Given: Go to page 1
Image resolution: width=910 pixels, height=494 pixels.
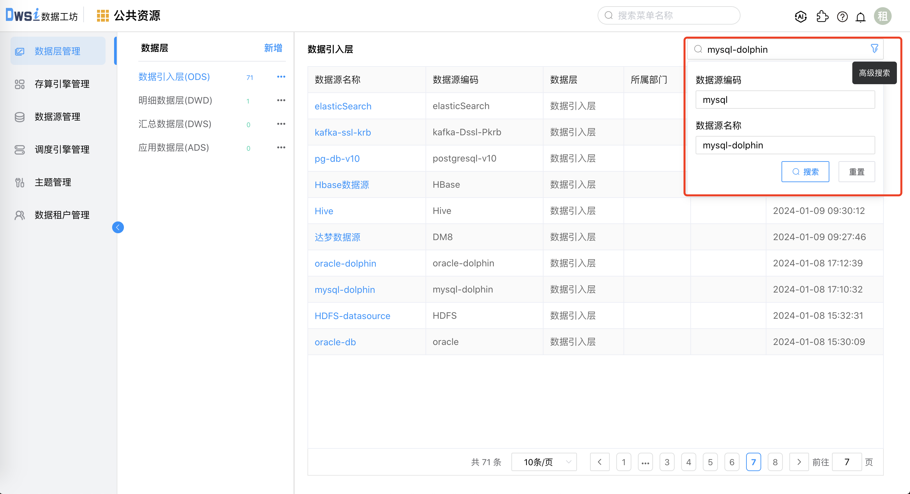Looking at the screenshot, I should point(623,462).
